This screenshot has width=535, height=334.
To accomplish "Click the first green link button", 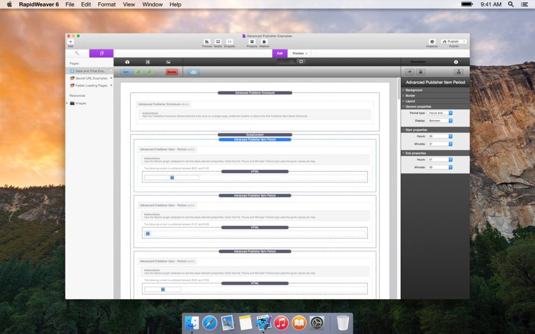I will point(138,72).
